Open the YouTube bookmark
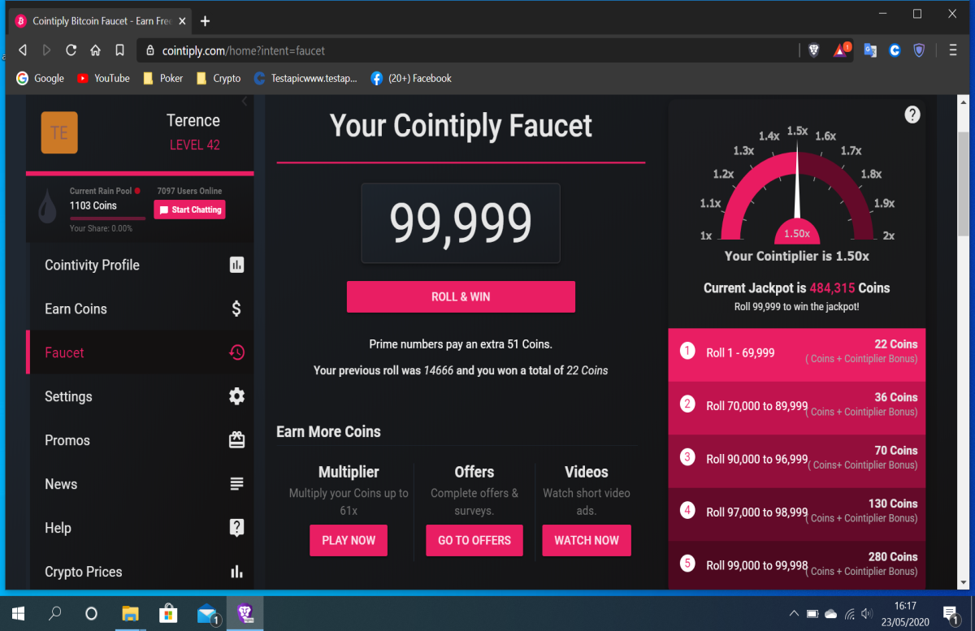975x631 pixels. tap(103, 78)
